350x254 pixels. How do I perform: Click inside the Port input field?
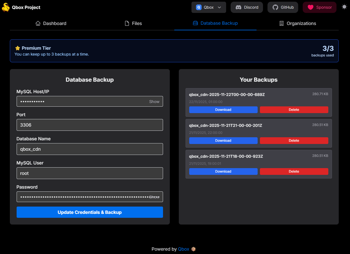coord(90,125)
